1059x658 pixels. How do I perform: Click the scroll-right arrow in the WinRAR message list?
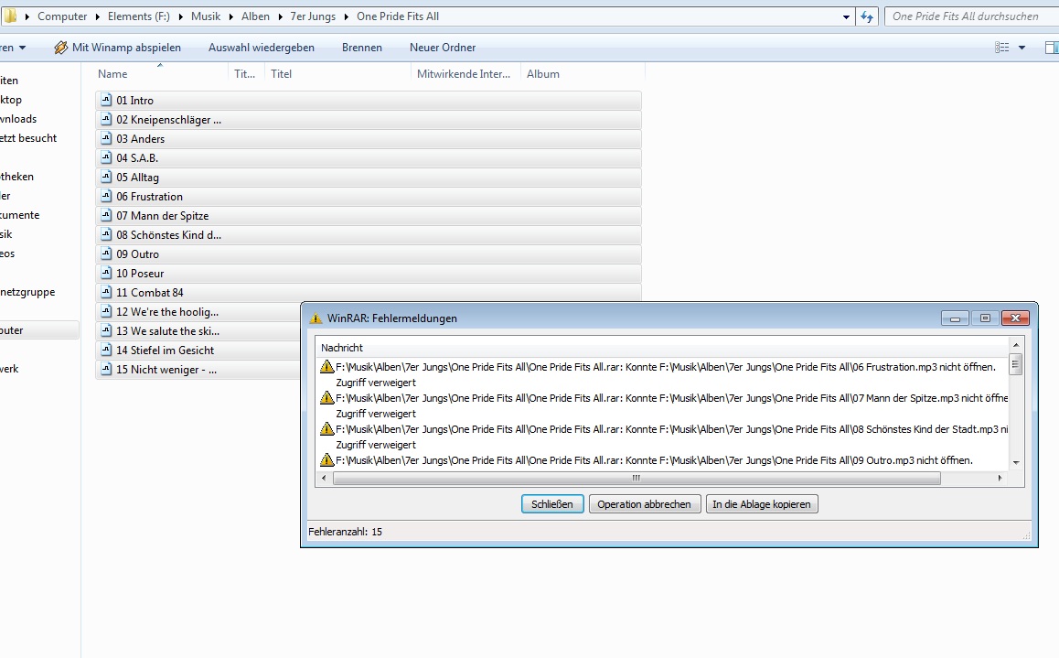[x=1000, y=478]
